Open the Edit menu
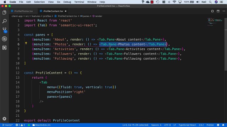This screenshot has width=227, height=127. point(28,2)
